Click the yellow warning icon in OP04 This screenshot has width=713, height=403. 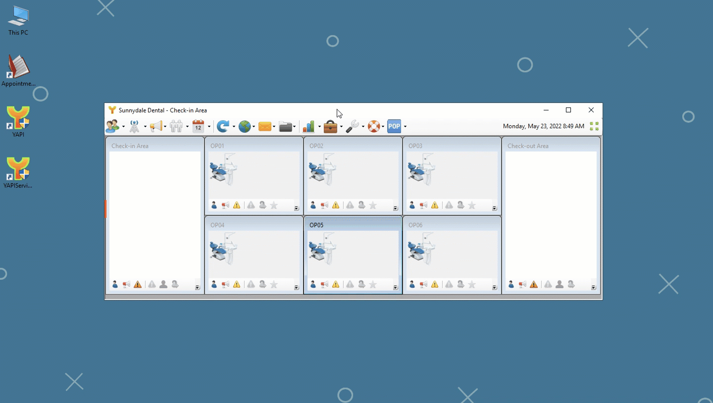click(237, 284)
